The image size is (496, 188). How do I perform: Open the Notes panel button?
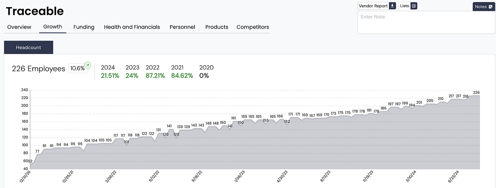484,6
